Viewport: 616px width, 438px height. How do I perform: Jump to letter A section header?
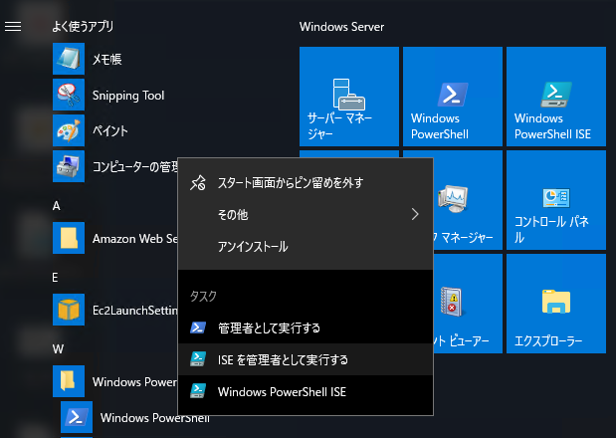[x=57, y=206]
